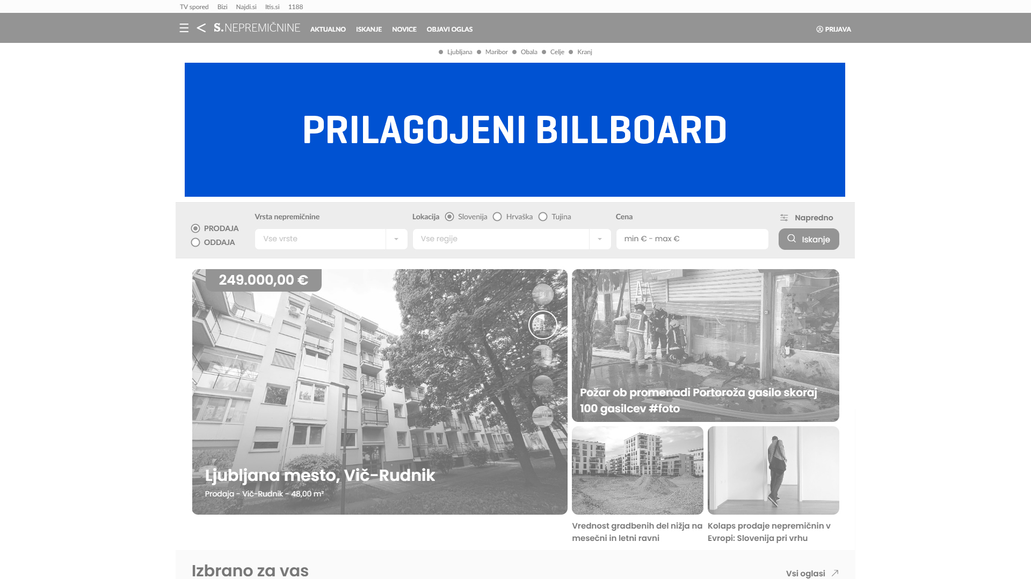Open the Vse regije region dropdown
This screenshot has width=1031, height=579.
click(512, 239)
